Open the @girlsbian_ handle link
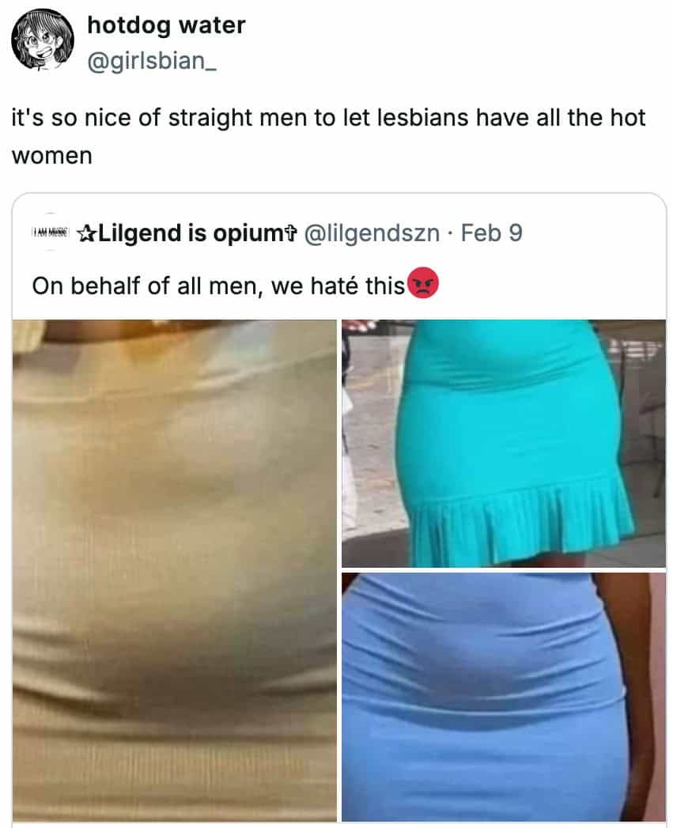Screen dimensions: 673x828 coord(152,61)
